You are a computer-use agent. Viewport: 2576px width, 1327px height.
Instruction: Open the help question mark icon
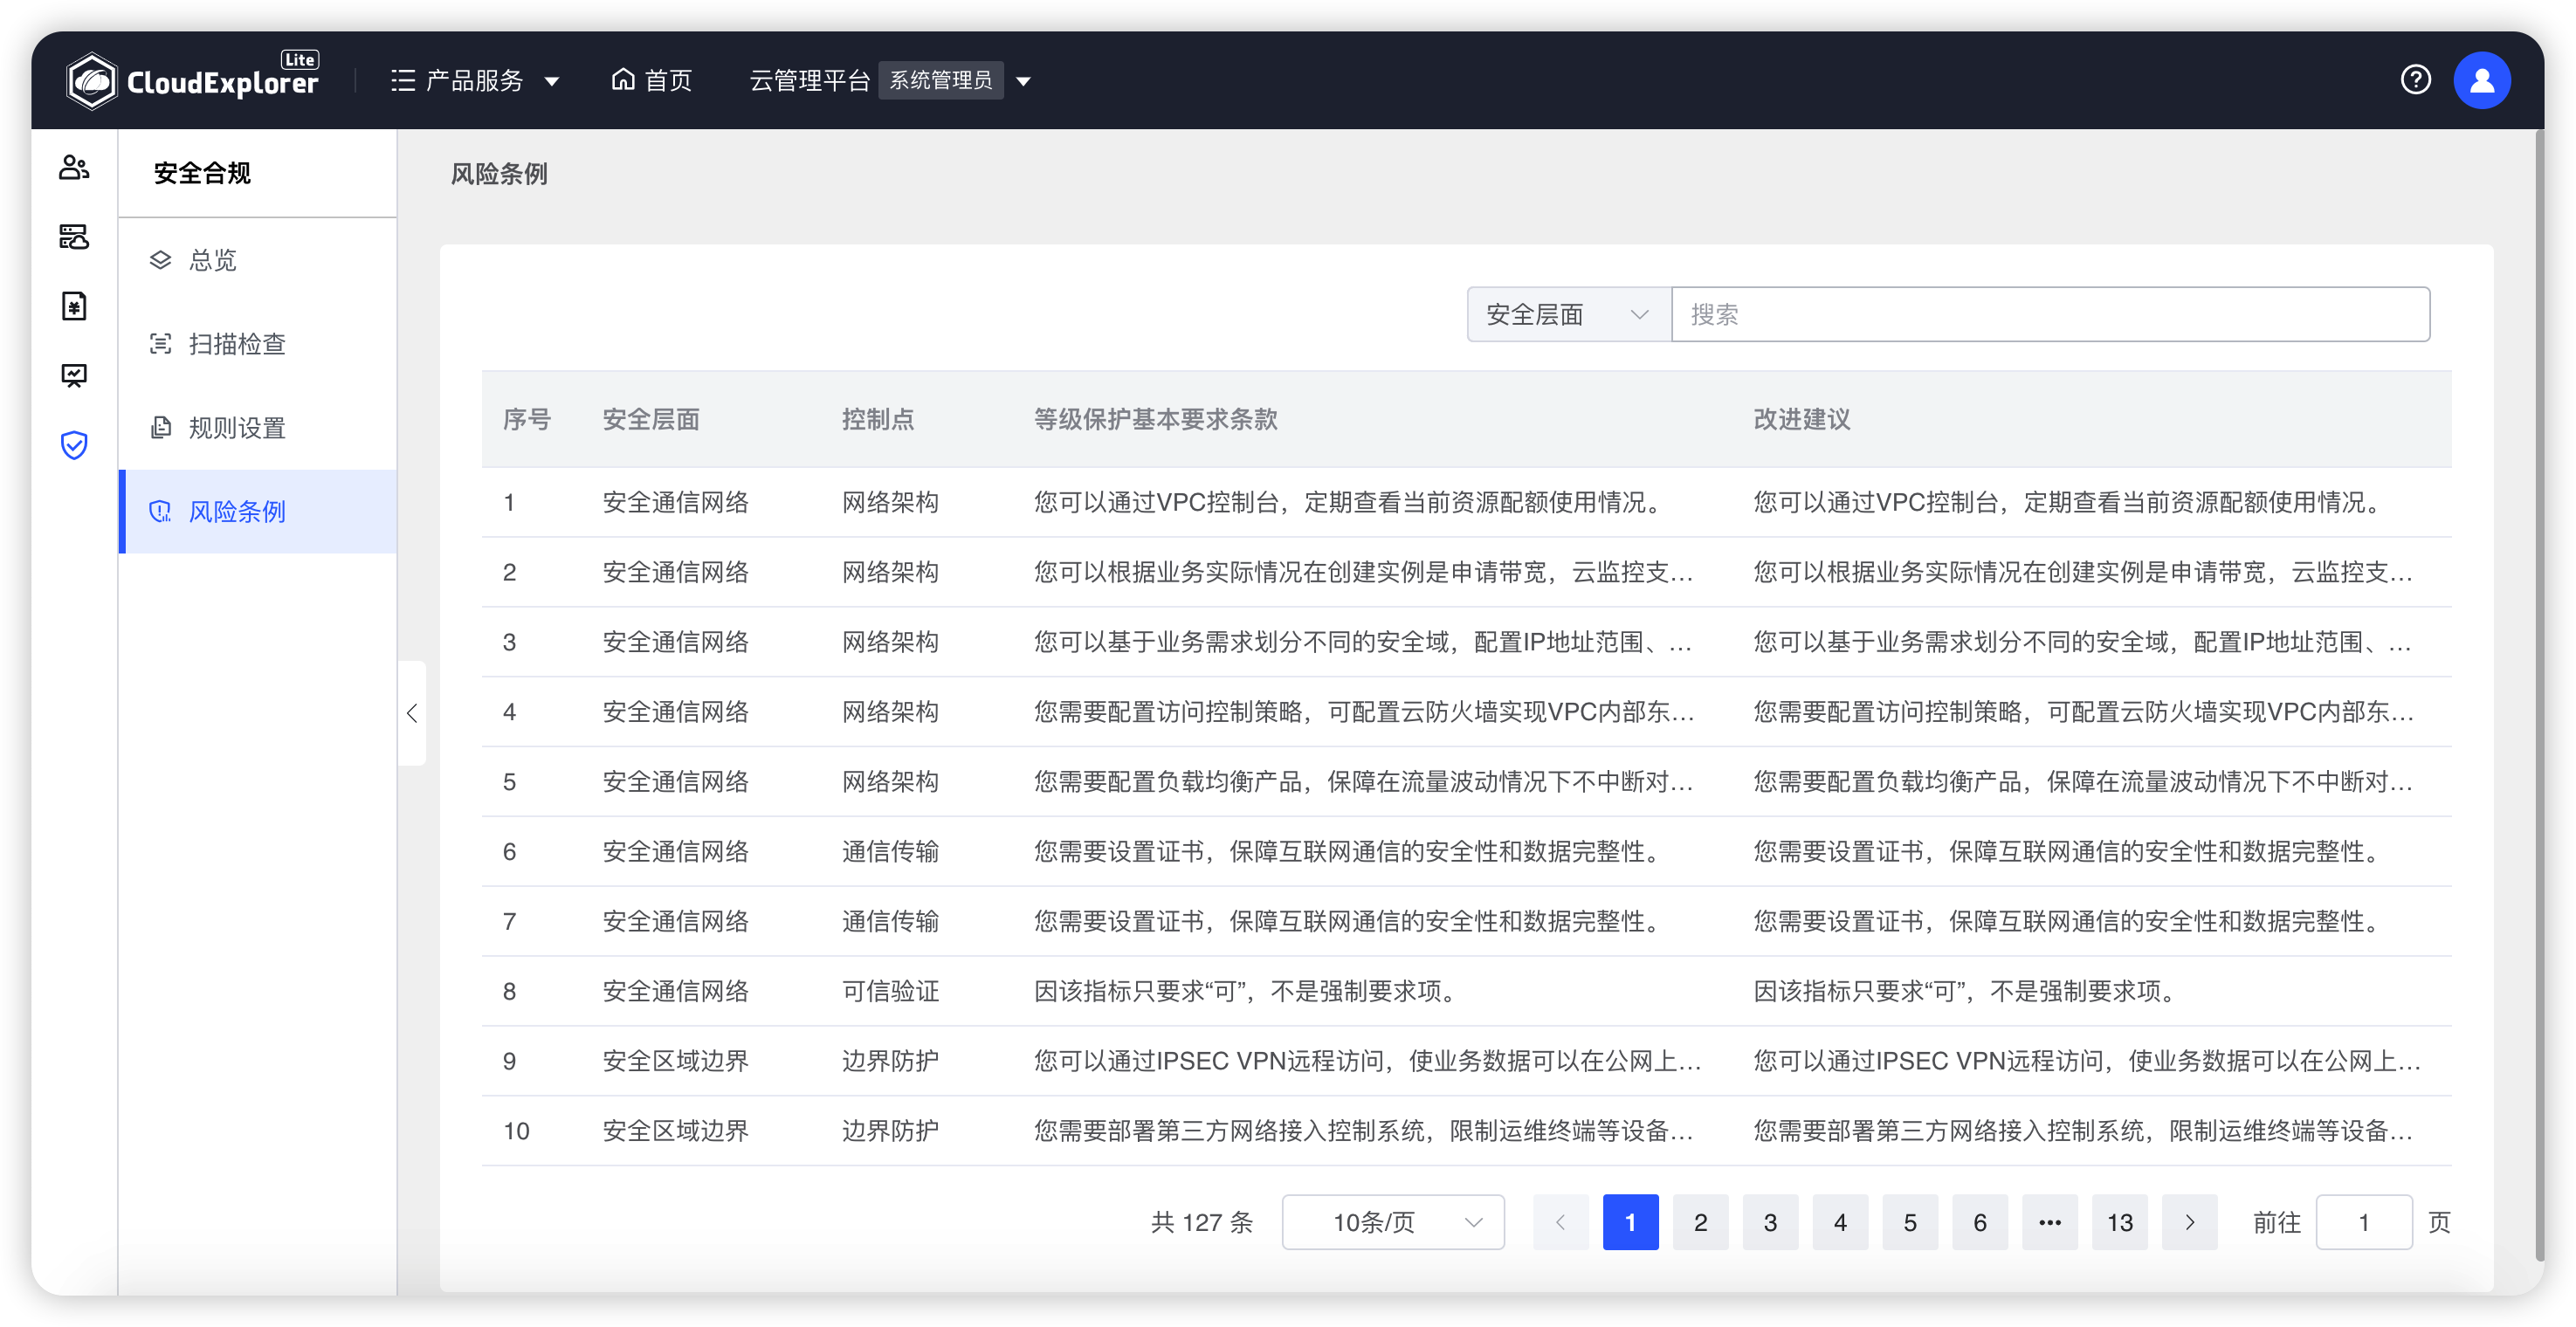pyautogui.click(x=2417, y=80)
